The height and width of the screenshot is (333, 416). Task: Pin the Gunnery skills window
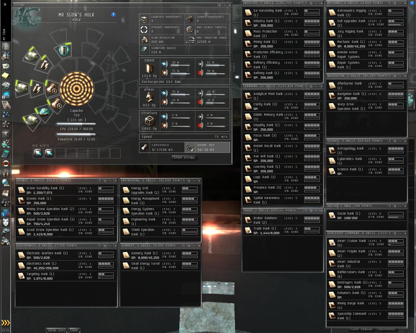[189, 246]
